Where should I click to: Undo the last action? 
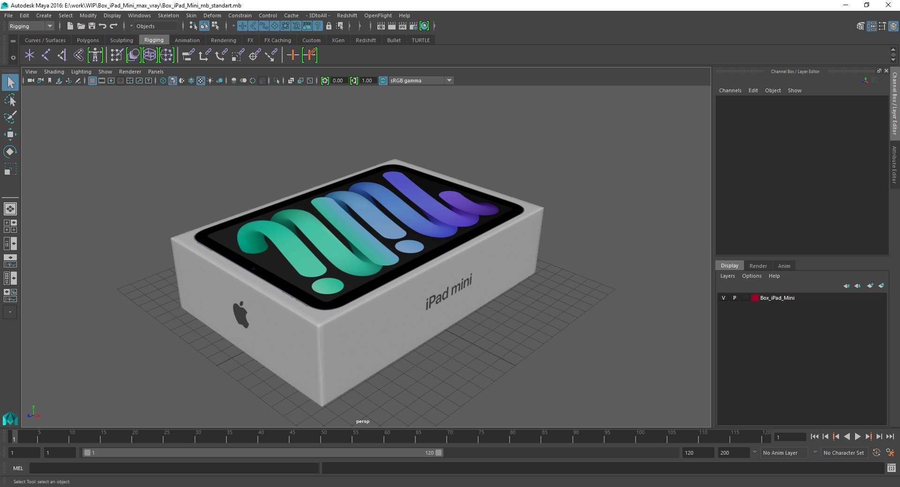103,26
